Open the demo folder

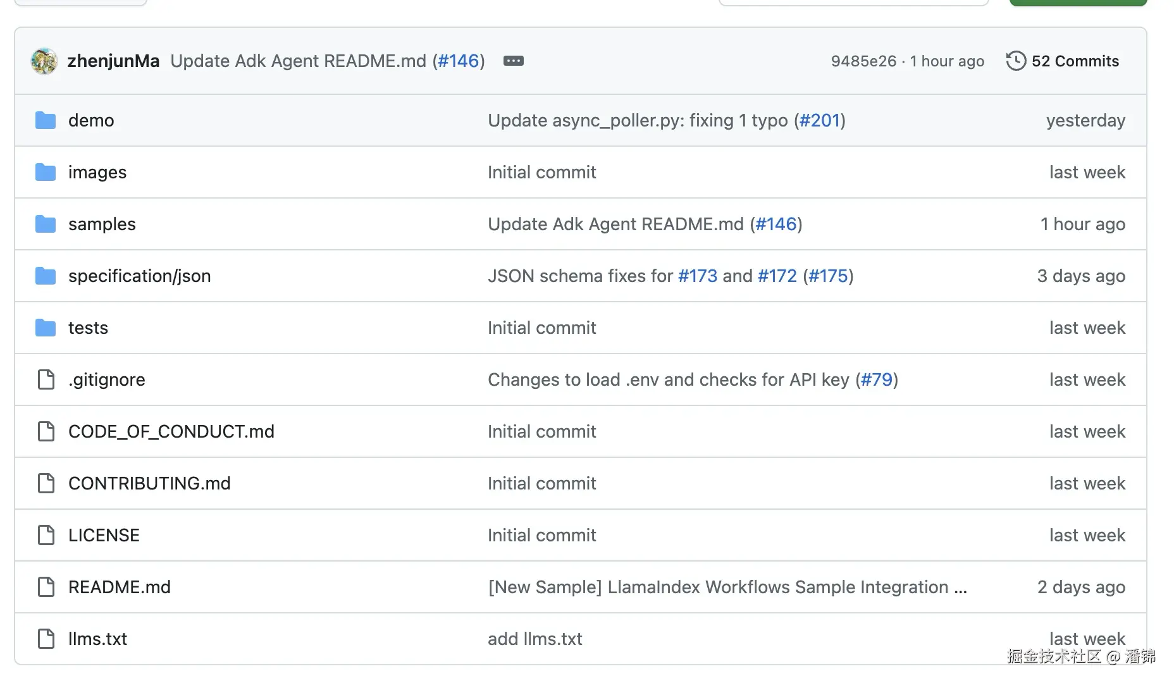click(91, 120)
